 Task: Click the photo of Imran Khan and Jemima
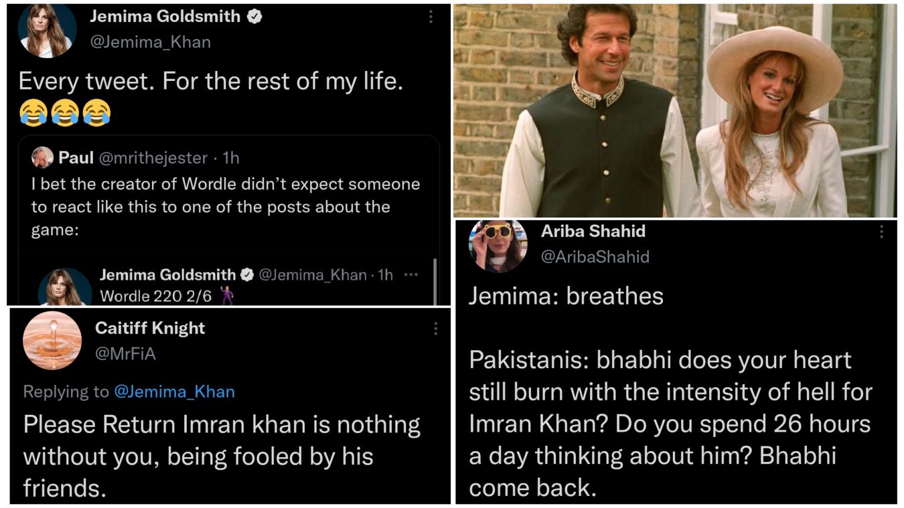(x=676, y=107)
